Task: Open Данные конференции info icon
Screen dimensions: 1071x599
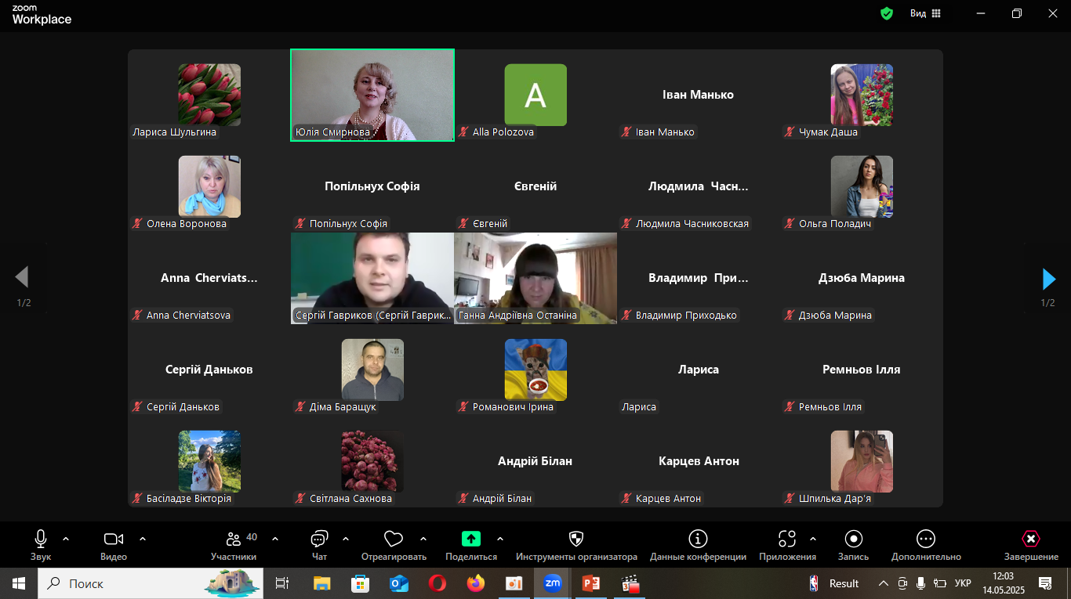Action: (x=697, y=539)
